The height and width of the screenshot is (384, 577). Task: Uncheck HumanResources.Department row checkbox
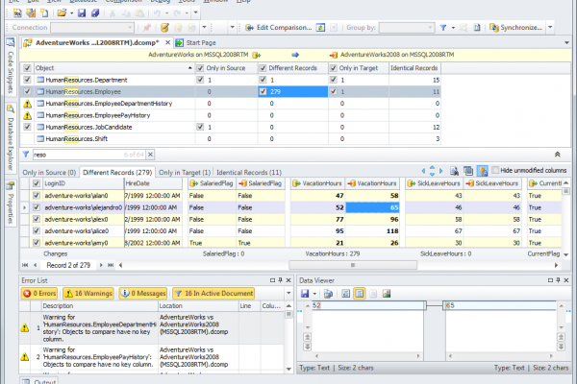[27, 80]
